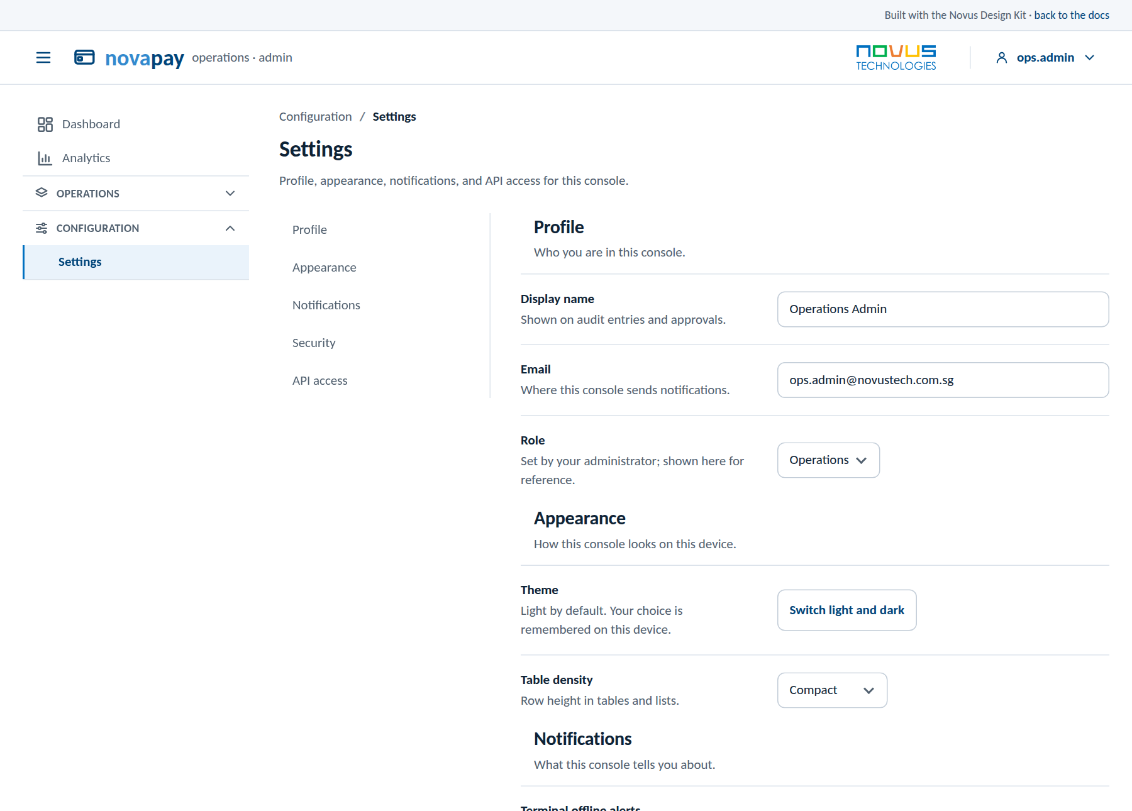Select Settings in the sidebar
The width and height of the screenshot is (1132, 811).
[136, 262]
